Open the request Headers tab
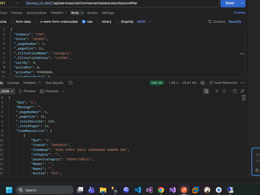Screen dimensions: 260x195 [x=59, y=13]
